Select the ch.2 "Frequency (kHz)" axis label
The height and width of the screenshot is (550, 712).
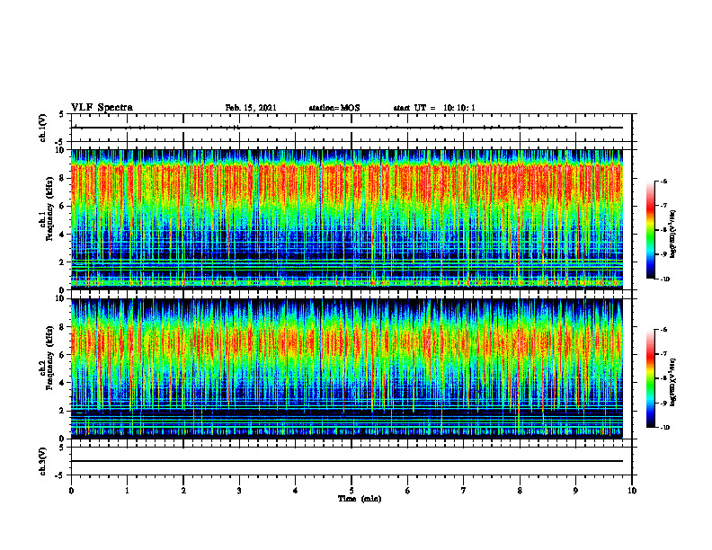[49, 358]
